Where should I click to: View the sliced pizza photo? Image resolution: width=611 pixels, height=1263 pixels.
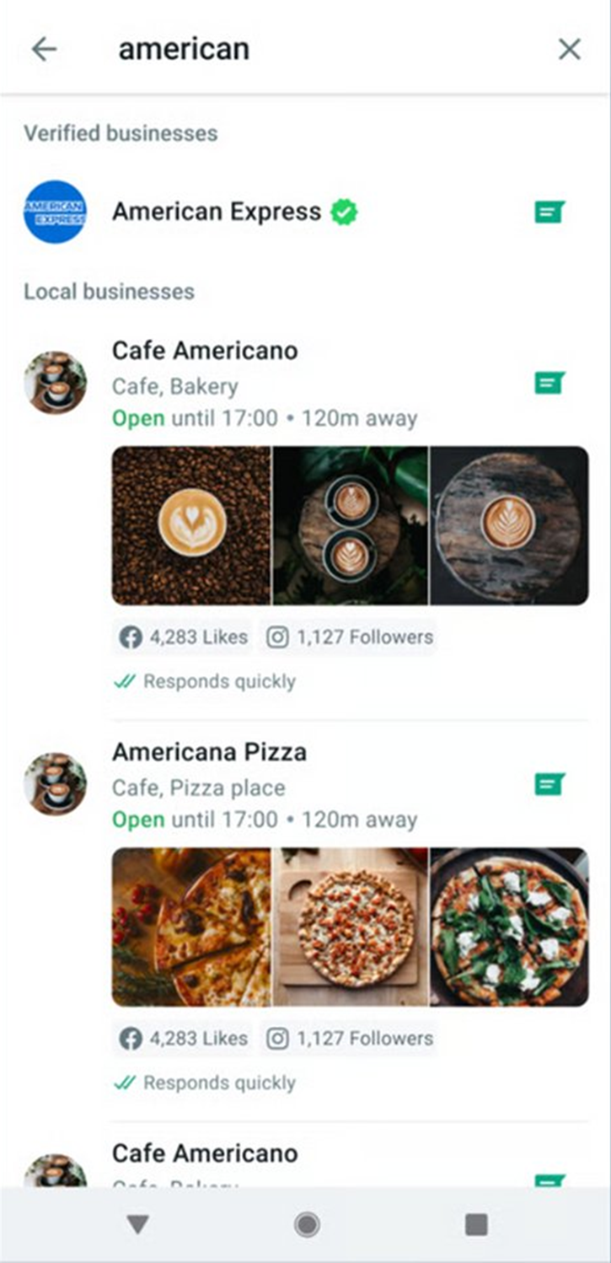coord(191,927)
